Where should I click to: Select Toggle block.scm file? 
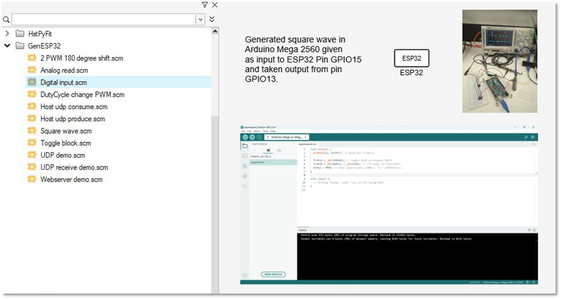pos(65,143)
